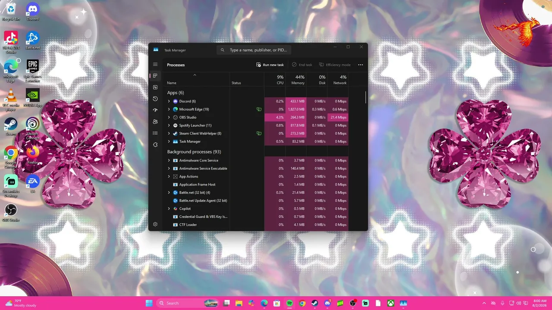Open Ubisoft Connect desktop icon
The height and width of the screenshot is (310, 552).
pyautogui.click(x=33, y=129)
